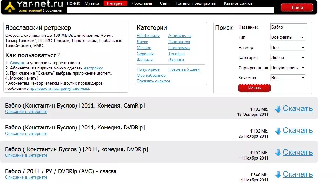Viewport: 336px width, 184px height.
Task: Open the Тип dropdown
Action: (287, 37)
